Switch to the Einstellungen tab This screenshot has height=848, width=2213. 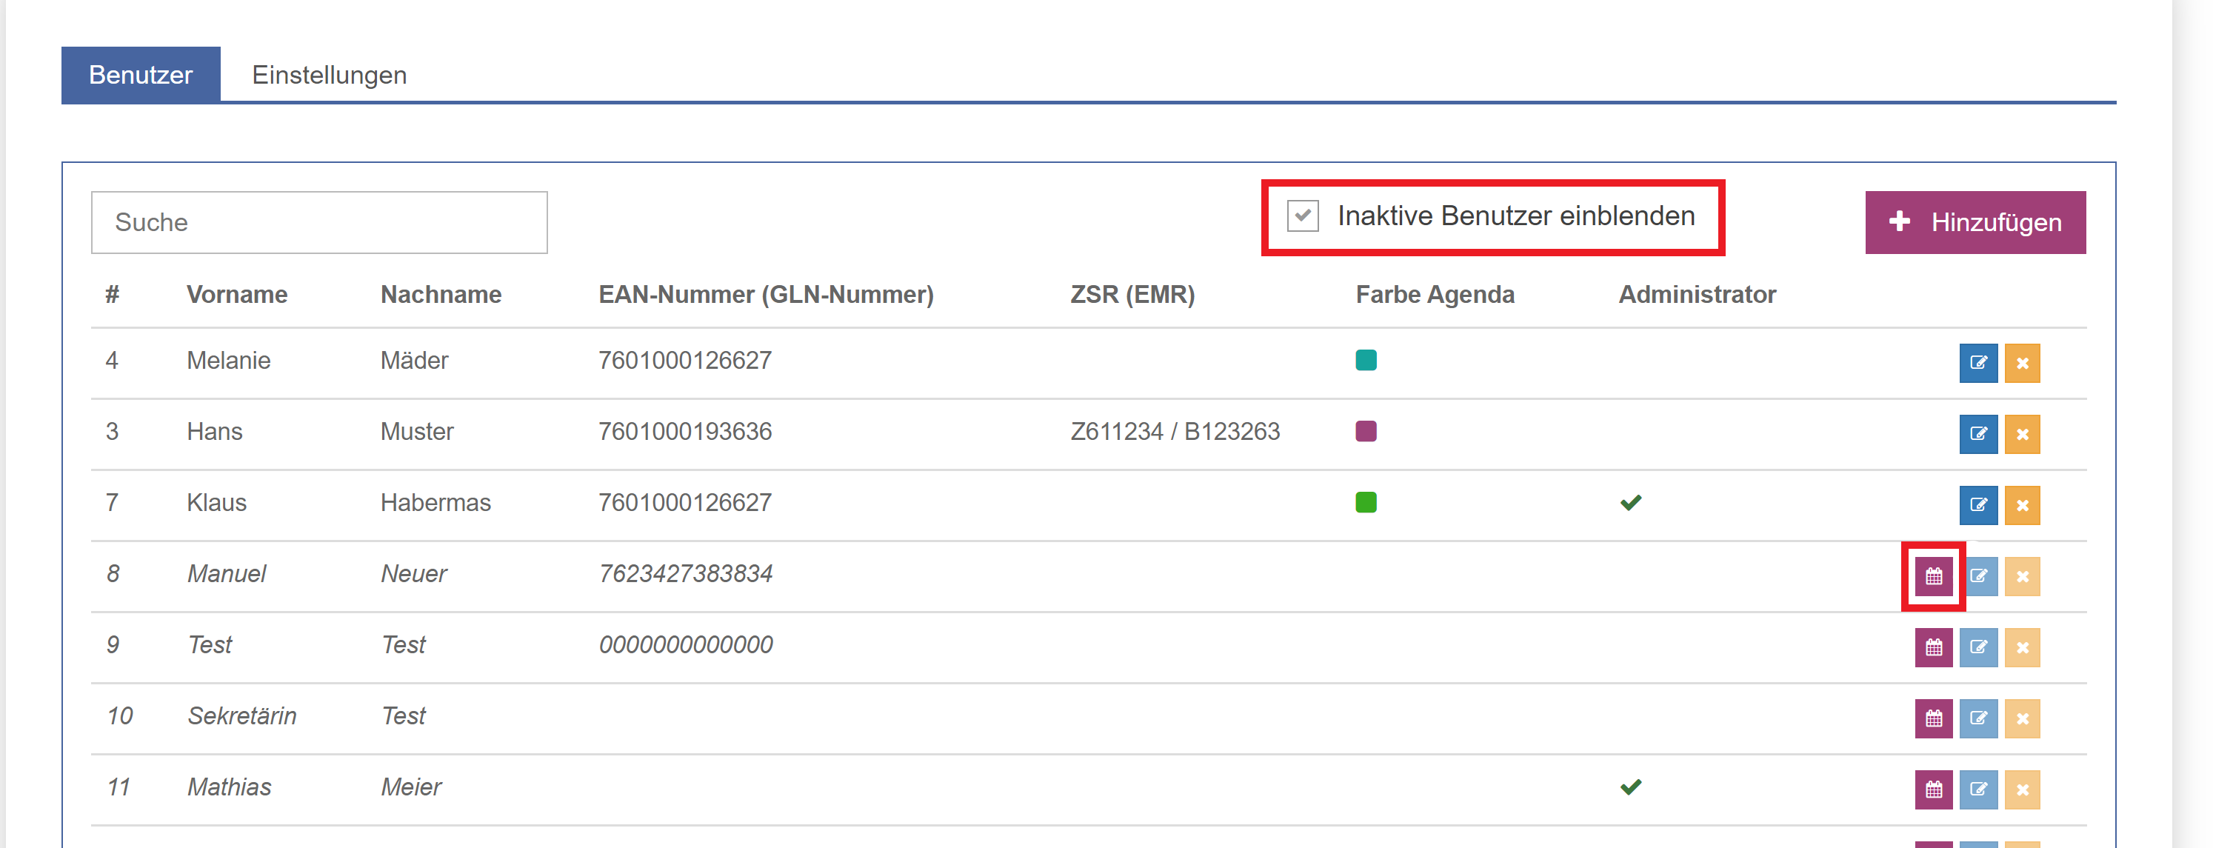coord(329,76)
